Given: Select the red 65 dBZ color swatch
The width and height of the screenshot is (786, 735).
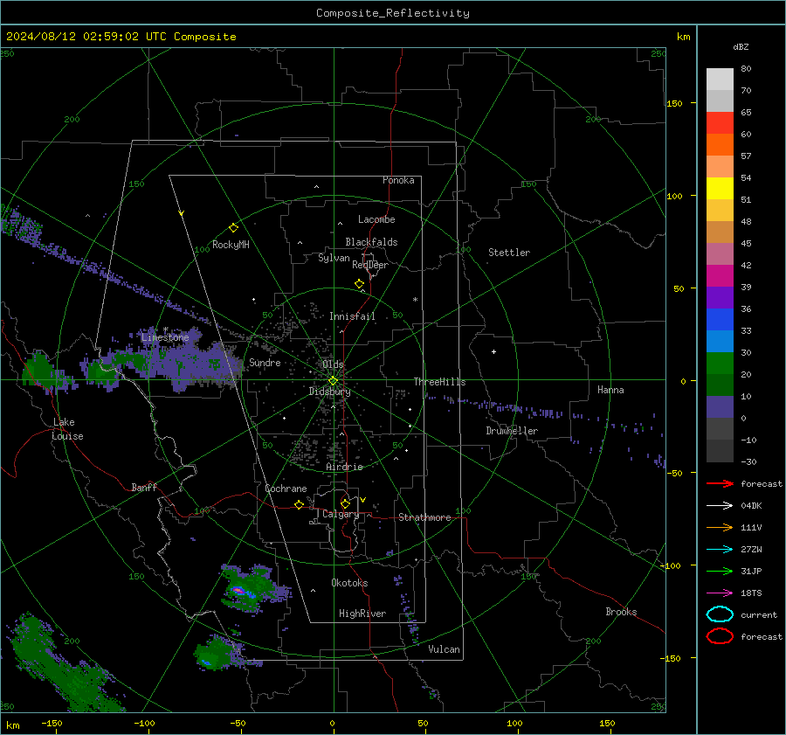Looking at the screenshot, I should (720, 122).
